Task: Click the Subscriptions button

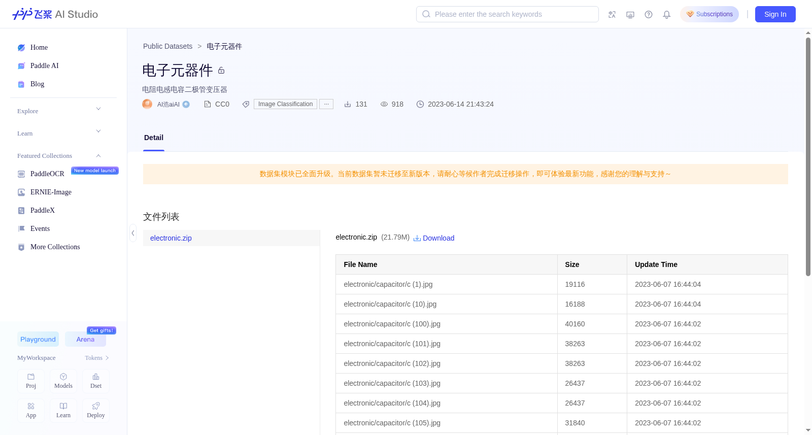Action: [x=709, y=14]
